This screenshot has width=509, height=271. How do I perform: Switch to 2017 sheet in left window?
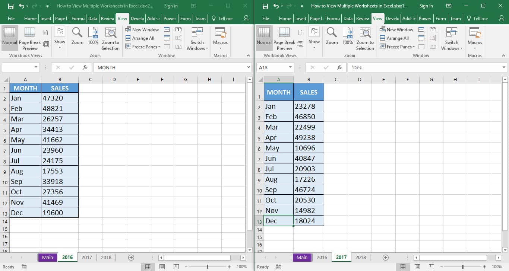coord(87,257)
